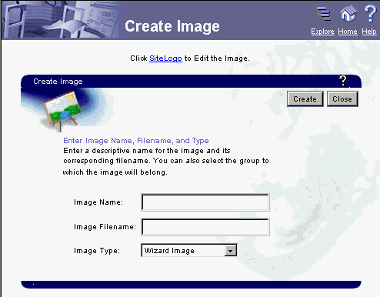Open the Explore text link

tap(322, 32)
